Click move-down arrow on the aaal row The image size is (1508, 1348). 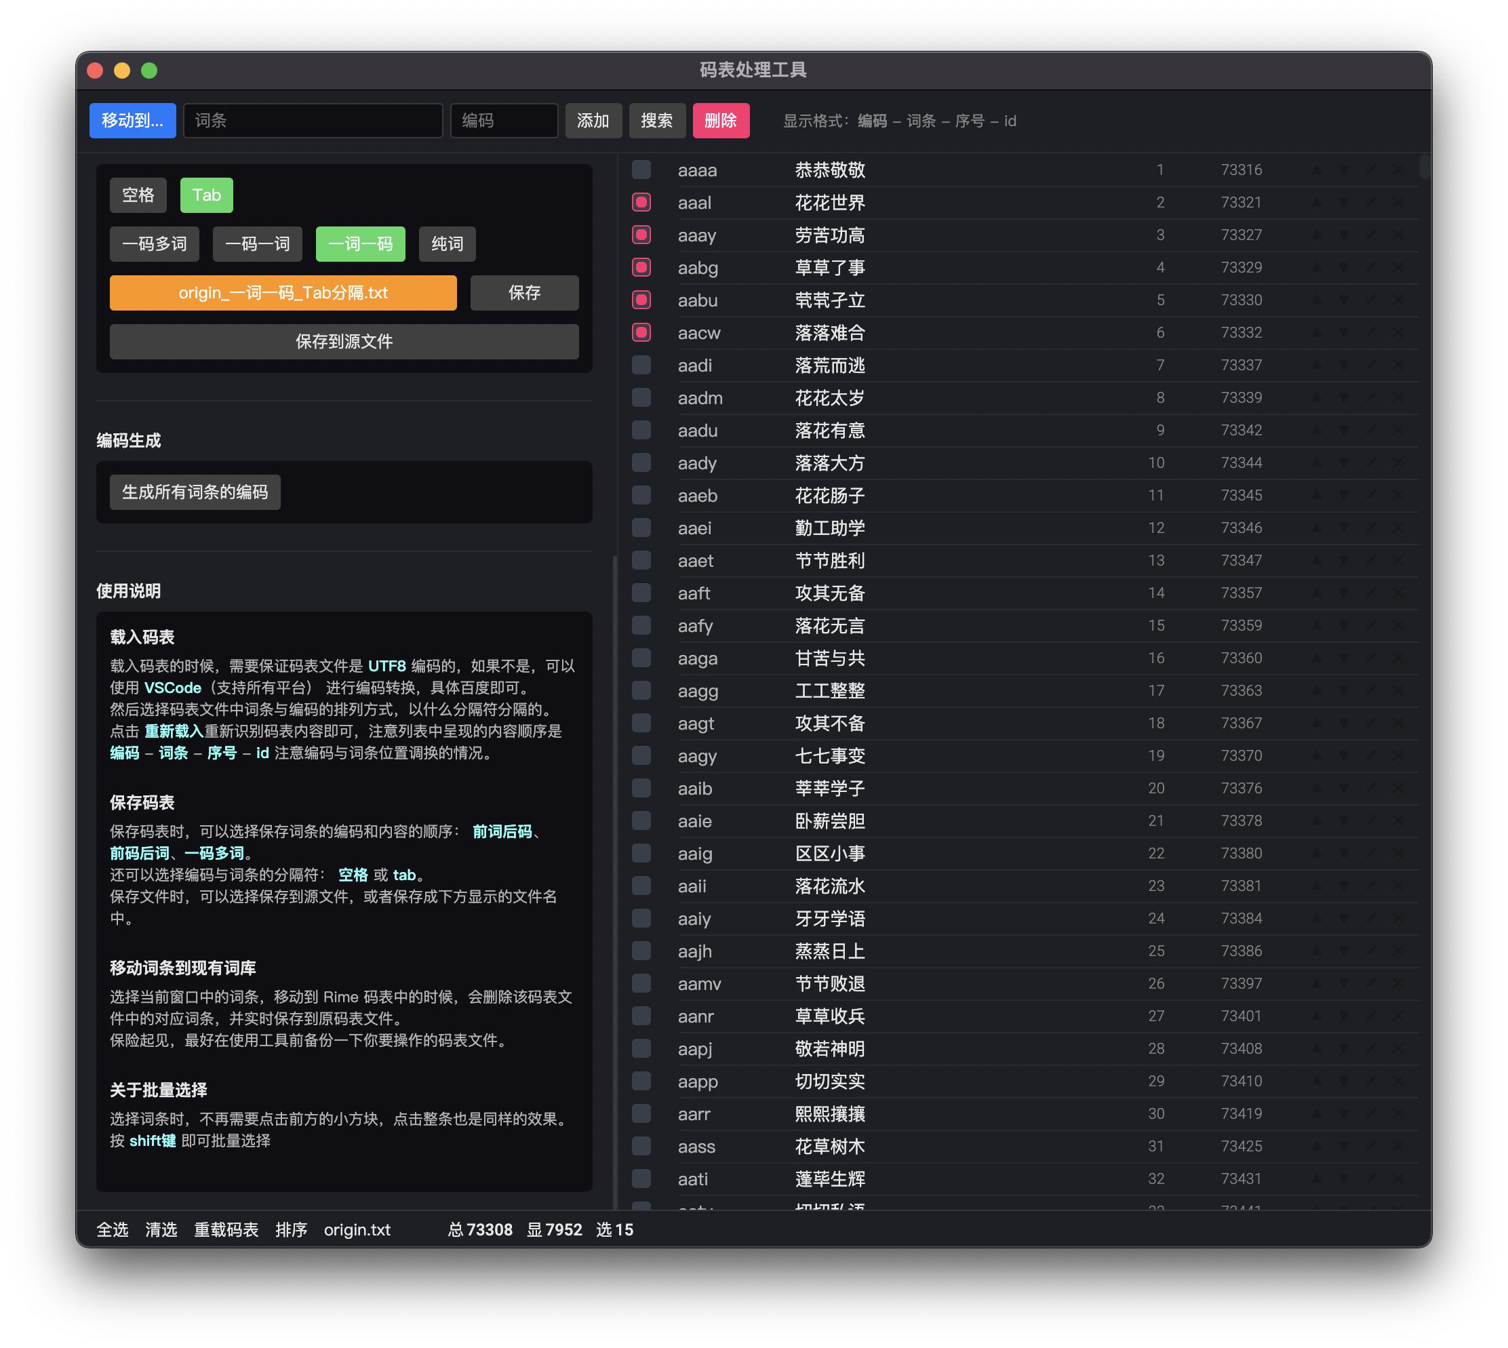pyautogui.click(x=1344, y=202)
